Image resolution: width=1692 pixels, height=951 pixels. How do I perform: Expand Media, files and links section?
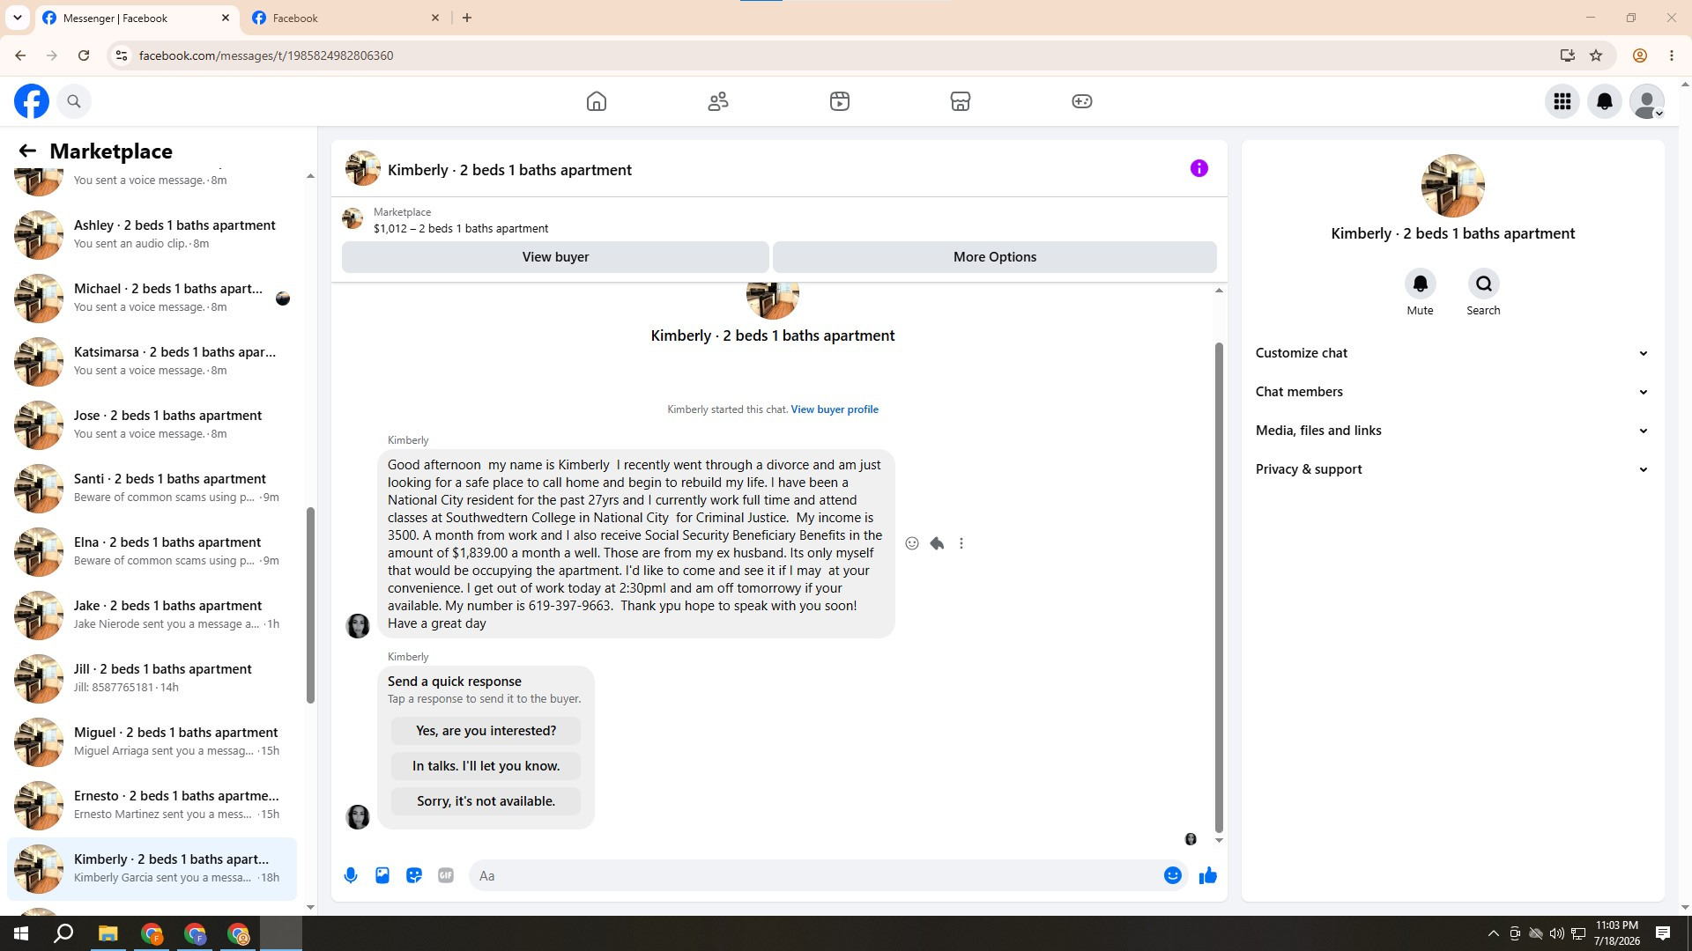pos(1453,431)
